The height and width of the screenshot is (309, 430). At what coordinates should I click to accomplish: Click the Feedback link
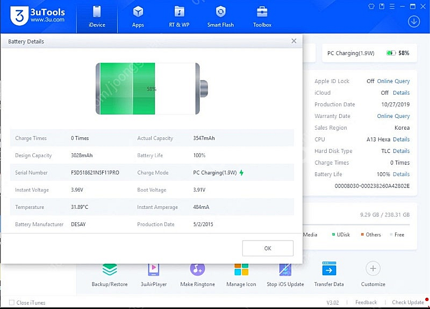coord(366,302)
